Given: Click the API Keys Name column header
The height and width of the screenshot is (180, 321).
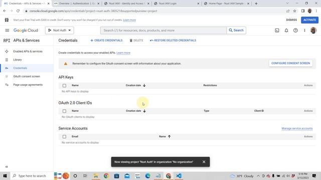Looking at the screenshot, I should 75,85.
